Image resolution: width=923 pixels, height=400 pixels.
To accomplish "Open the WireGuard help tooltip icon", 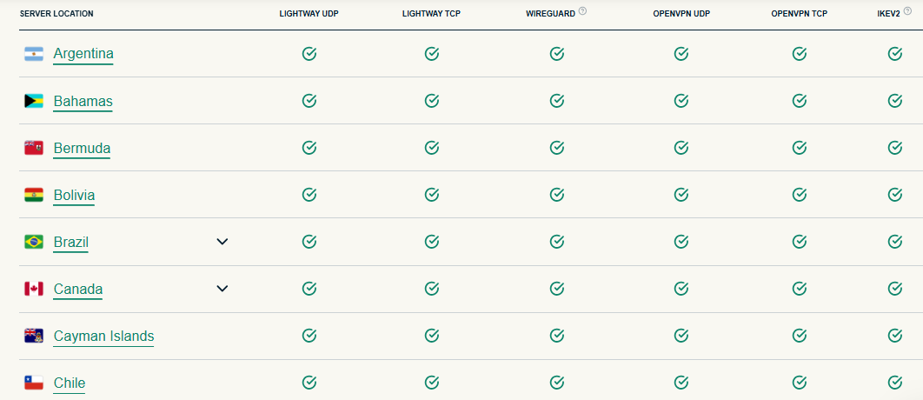I will coord(582,11).
